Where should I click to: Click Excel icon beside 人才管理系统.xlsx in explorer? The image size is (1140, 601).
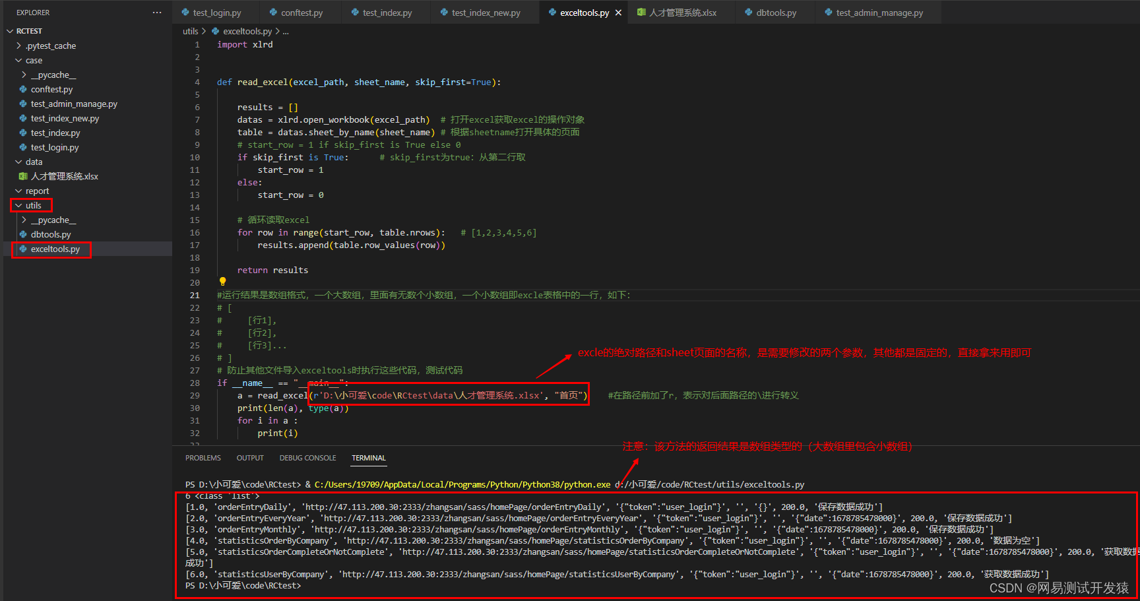coord(23,176)
